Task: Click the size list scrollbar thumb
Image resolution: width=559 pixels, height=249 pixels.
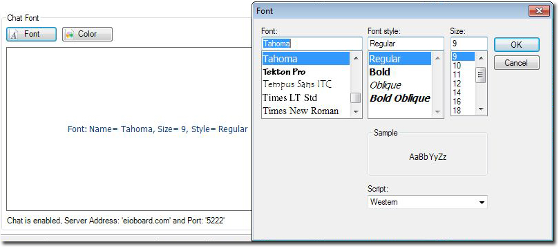Action: pos(481,75)
